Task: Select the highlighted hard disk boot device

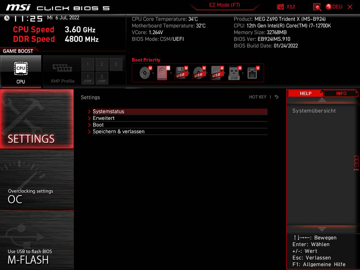Action: coord(162,73)
